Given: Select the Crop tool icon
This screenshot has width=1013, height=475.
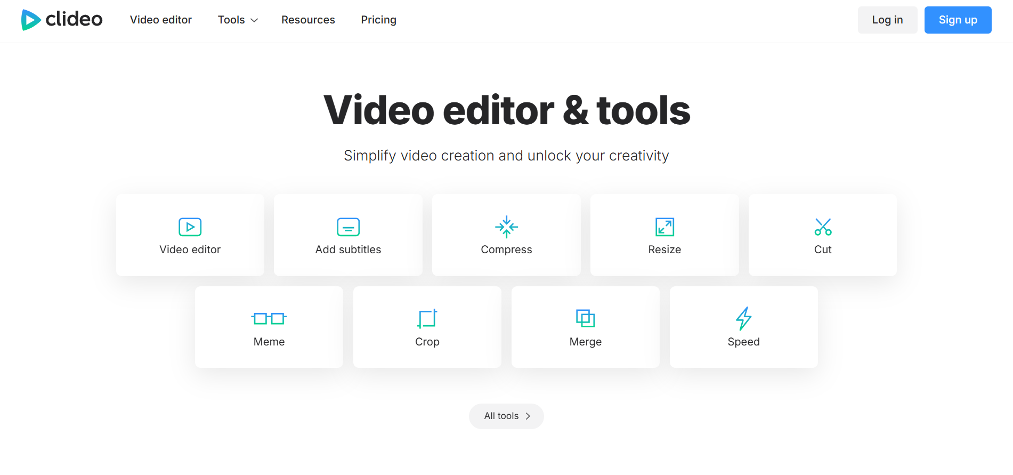Looking at the screenshot, I should [427, 319].
